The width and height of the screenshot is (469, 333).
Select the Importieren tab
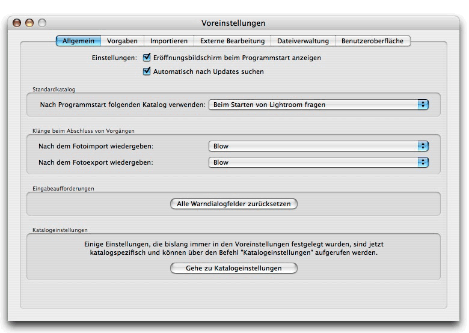tap(168, 41)
